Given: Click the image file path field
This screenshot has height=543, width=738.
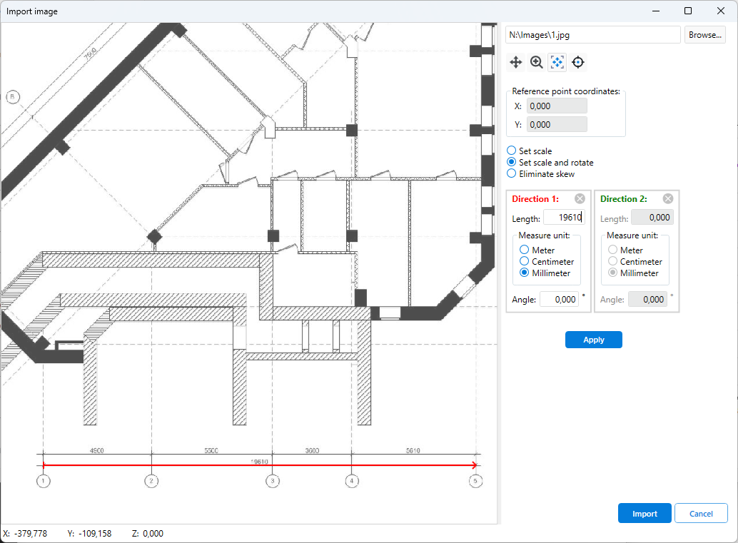Looking at the screenshot, I should (592, 34).
